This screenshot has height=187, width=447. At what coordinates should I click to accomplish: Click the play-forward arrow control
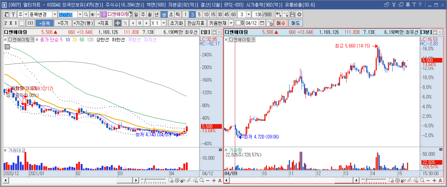point(146,23)
